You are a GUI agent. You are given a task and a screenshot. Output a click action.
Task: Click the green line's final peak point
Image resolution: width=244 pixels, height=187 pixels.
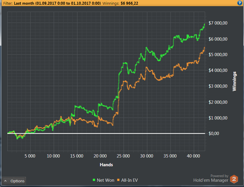[205, 24]
